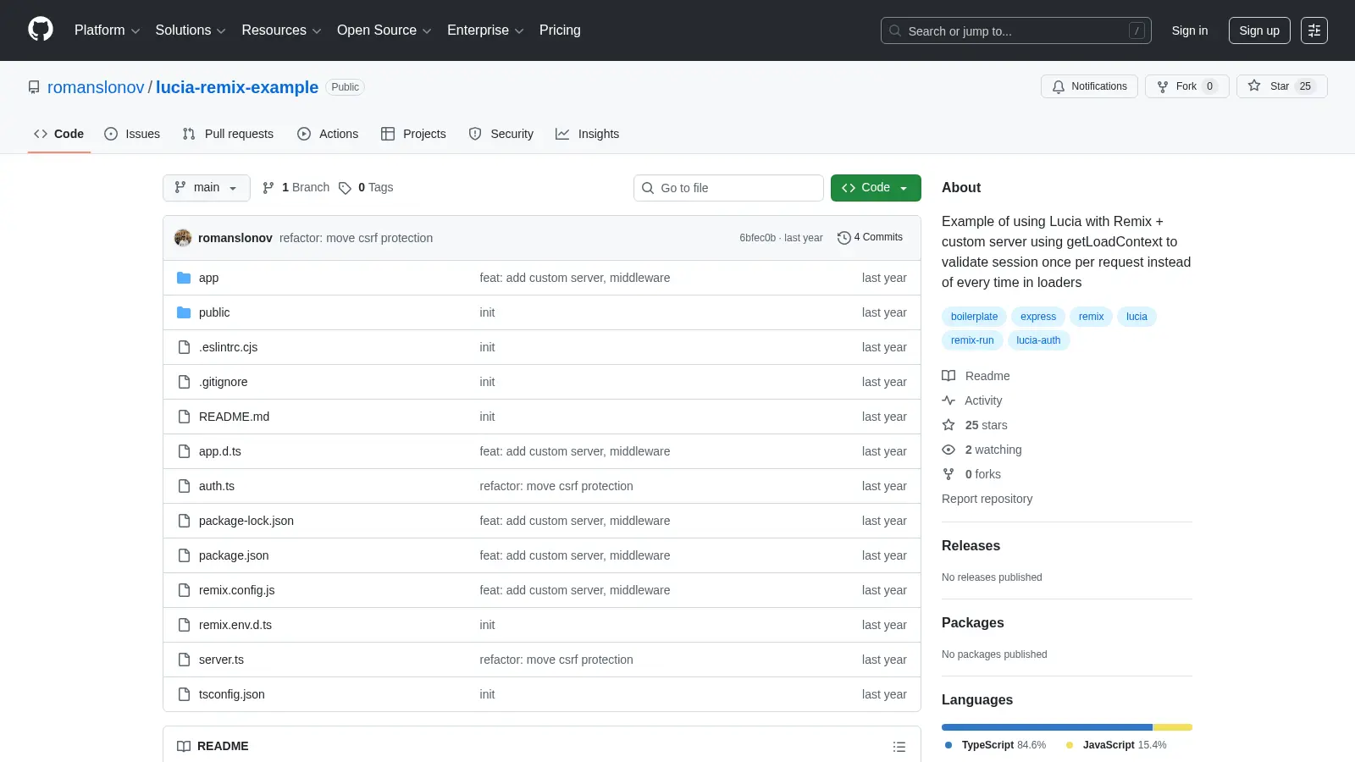Open the romanslonov avatar image
This screenshot has width=1355, height=762.
(x=183, y=238)
